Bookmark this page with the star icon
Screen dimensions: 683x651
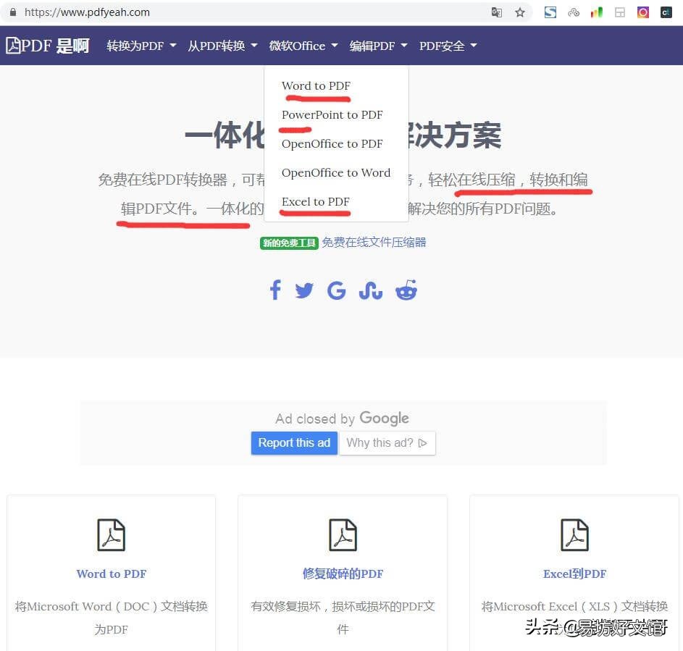point(519,12)
